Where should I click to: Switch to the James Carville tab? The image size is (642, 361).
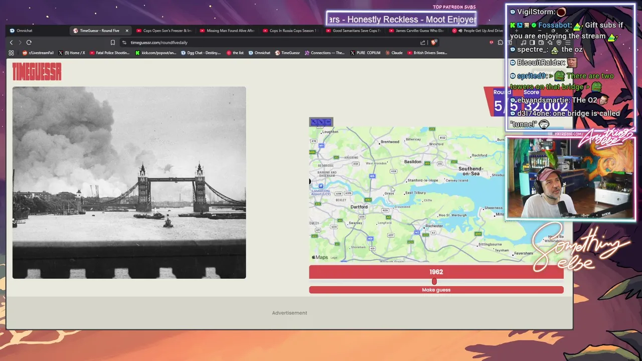pyautogui.click(x=416, y=31)
